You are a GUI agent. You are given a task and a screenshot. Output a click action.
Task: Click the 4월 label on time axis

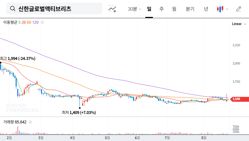tap(72, 138)
